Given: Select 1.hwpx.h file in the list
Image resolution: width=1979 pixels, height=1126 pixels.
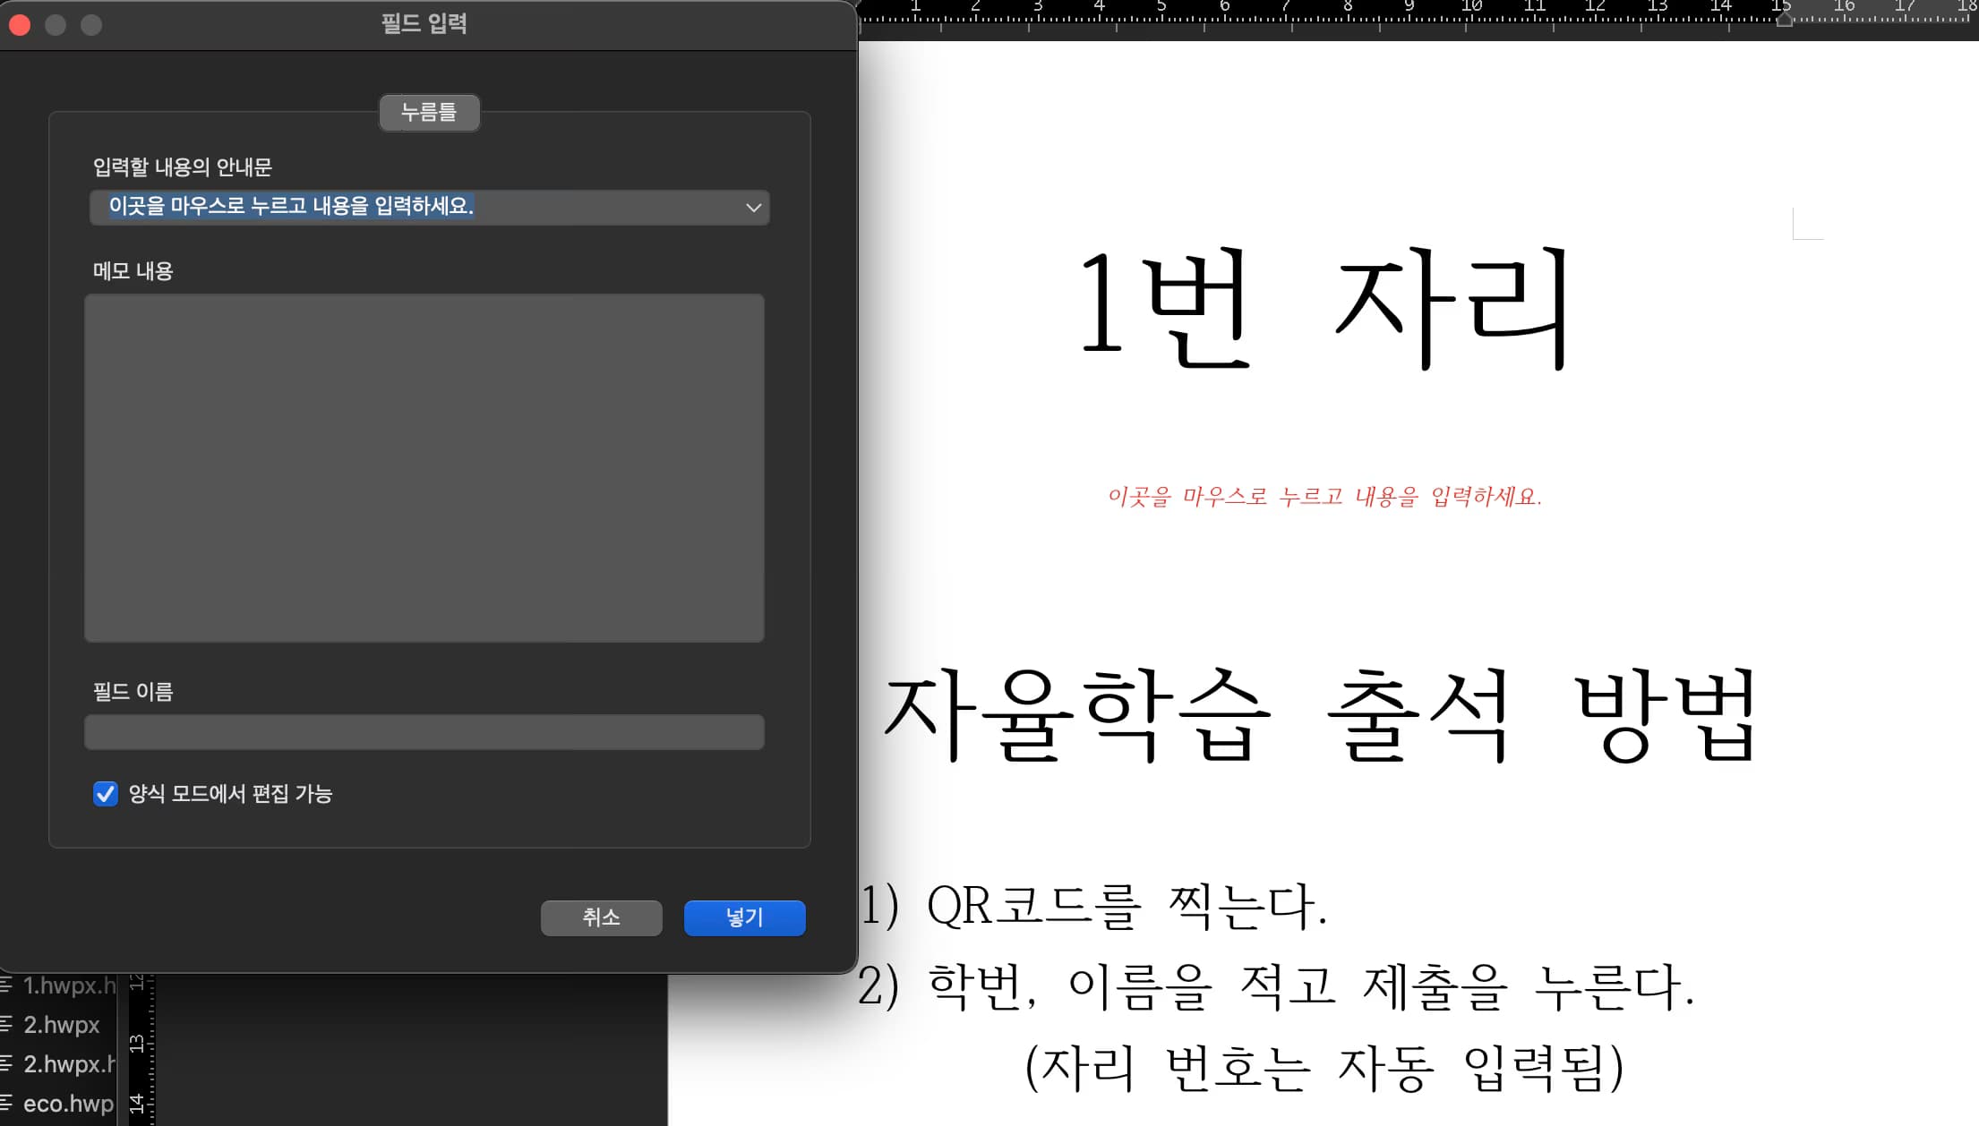Looking at the screenshot, I should tap(69, 985).
